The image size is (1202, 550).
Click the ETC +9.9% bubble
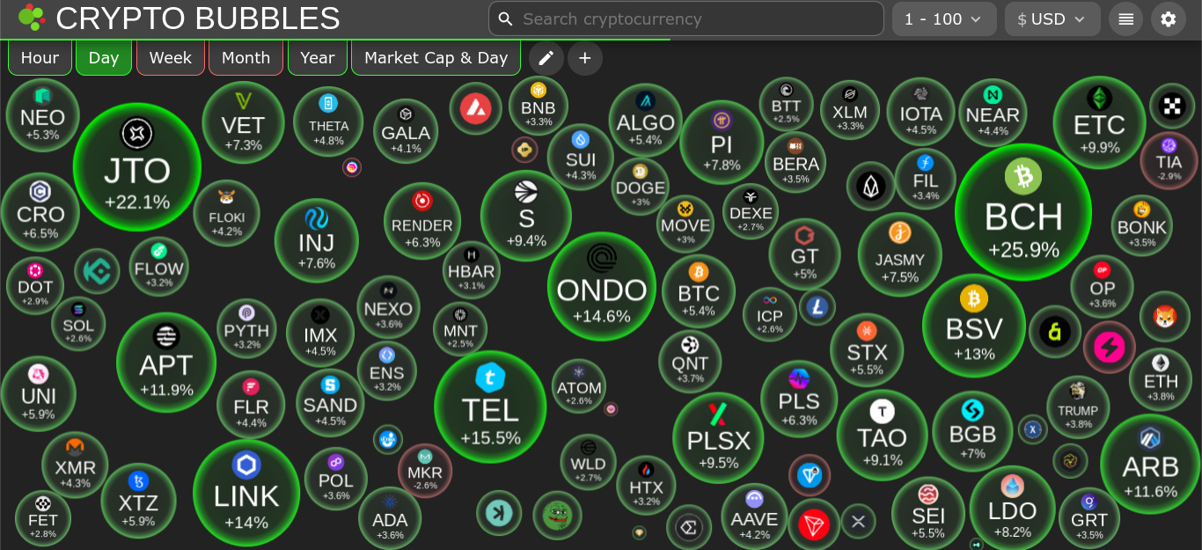click(x=1100, y=122)
